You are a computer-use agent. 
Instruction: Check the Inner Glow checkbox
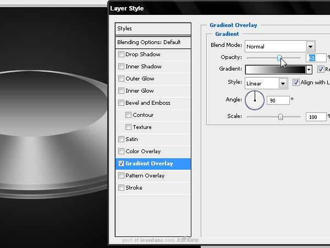pyautogui.click(x=121, y=91)
